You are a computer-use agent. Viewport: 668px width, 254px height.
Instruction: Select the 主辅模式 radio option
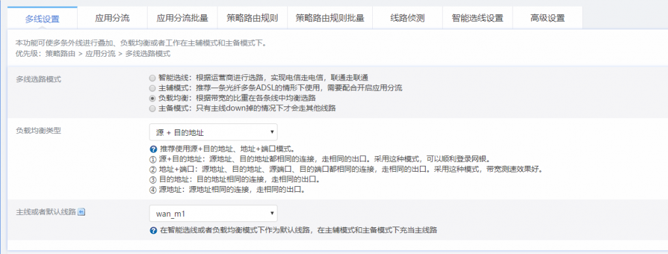click(x=153, y=88)
